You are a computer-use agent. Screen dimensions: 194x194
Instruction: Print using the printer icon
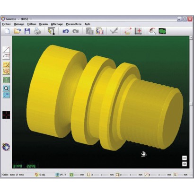pyautogui.click(x=37, y=31)
